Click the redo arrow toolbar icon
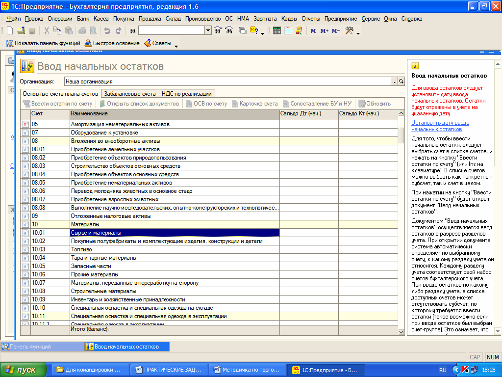 click(x=118, y=31)
